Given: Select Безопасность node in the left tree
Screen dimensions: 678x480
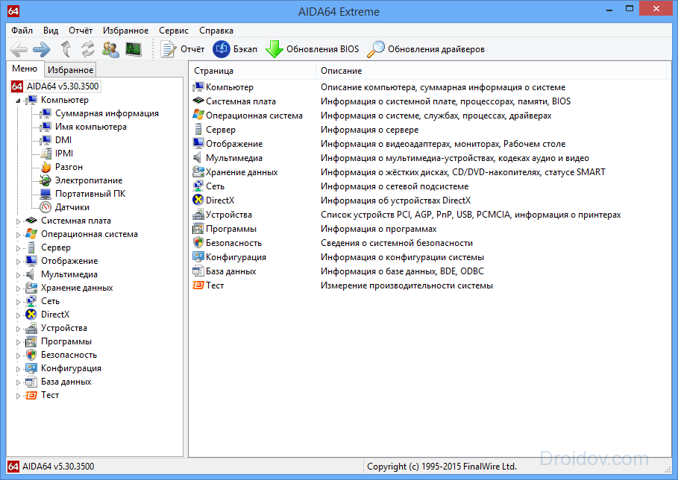Looking at the screenshot, I should point(69,355).
